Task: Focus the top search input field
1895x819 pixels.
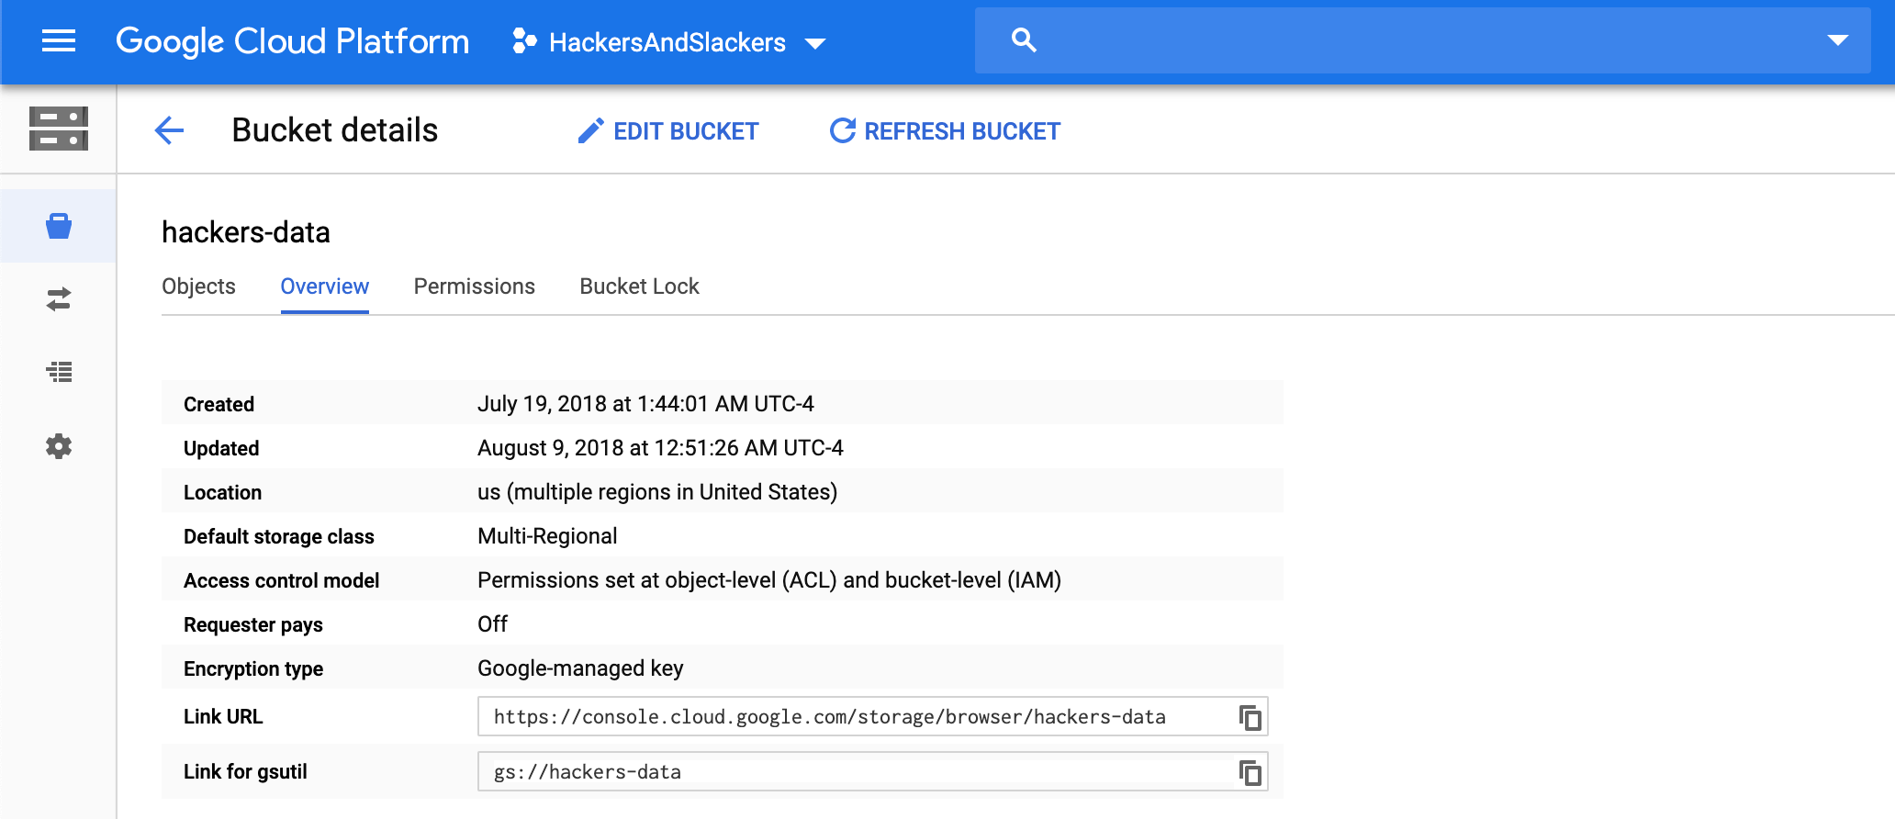Action: pyautogui.click(x=1423, y=40)
